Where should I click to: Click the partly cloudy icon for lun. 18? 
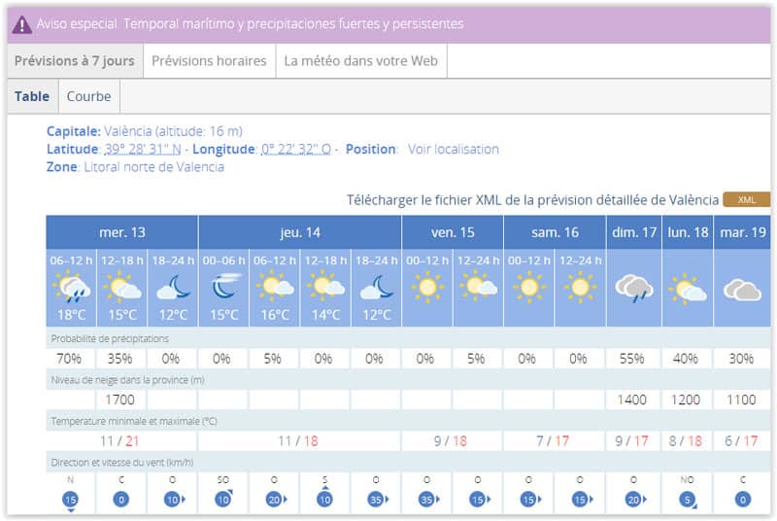(687, 288)
